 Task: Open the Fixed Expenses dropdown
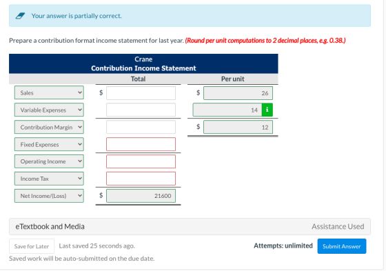pyautogui.click(x=49, y=144)
